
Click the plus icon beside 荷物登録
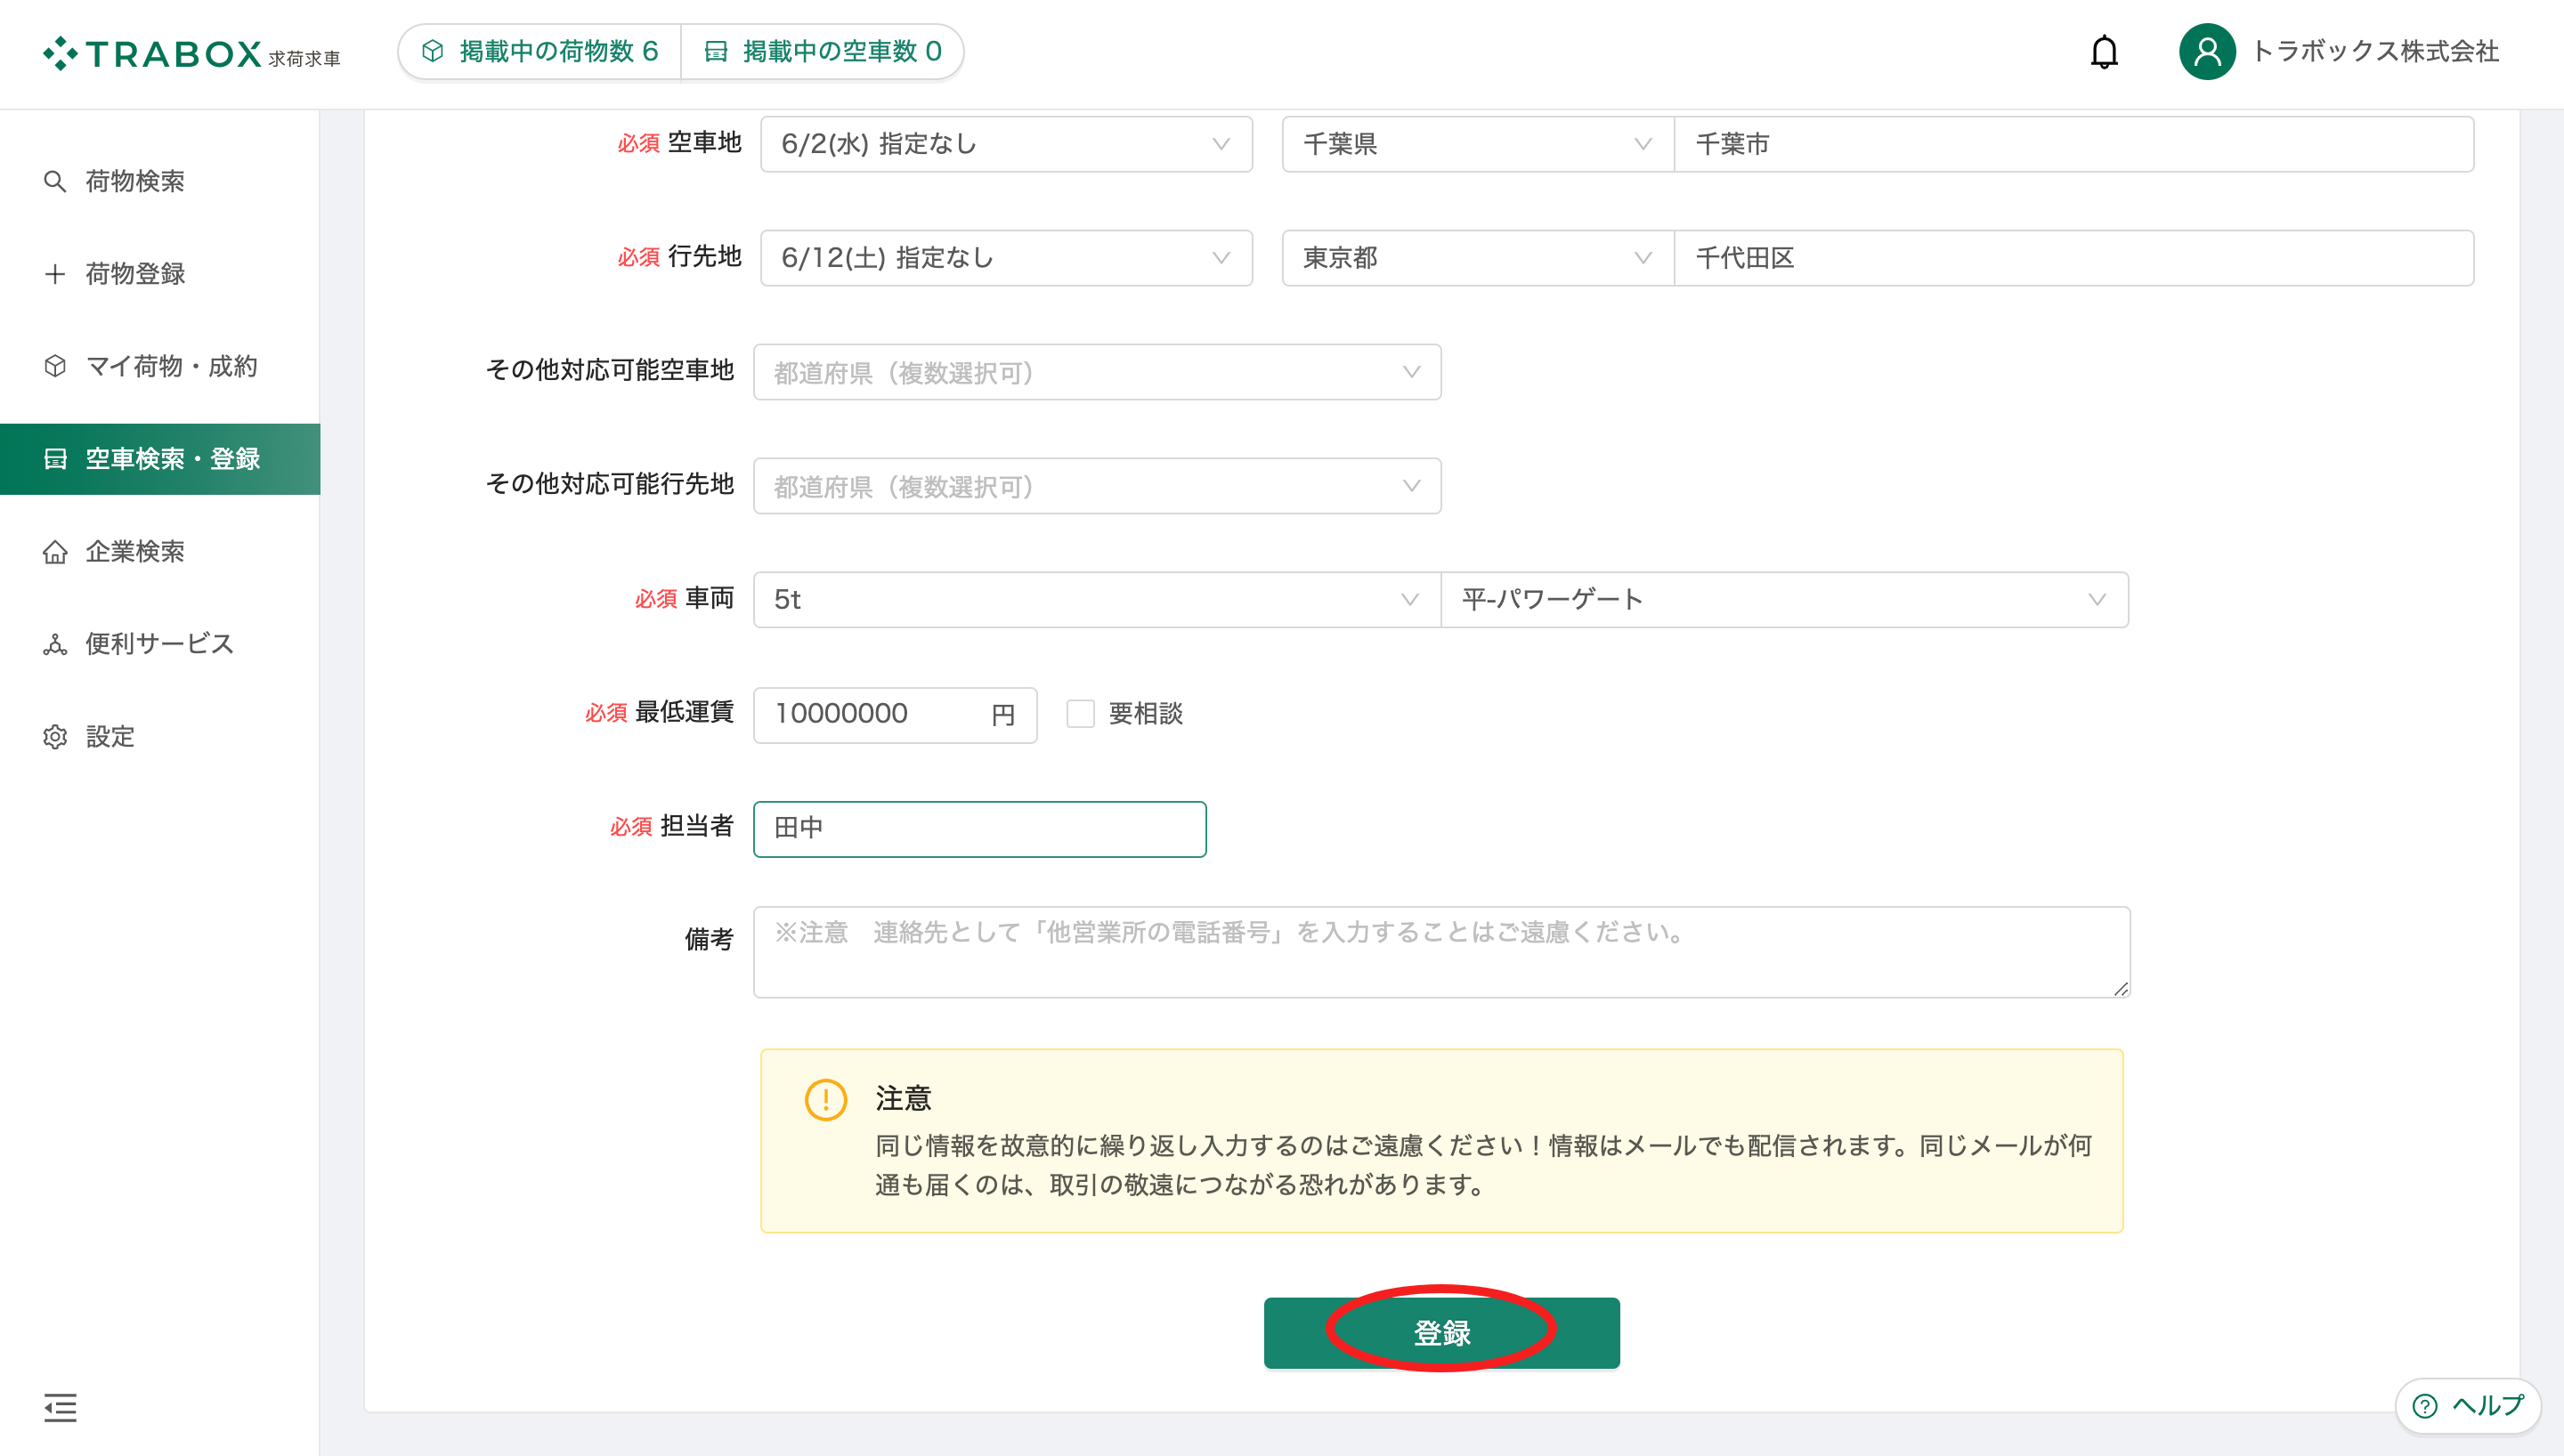click(55, 274)
